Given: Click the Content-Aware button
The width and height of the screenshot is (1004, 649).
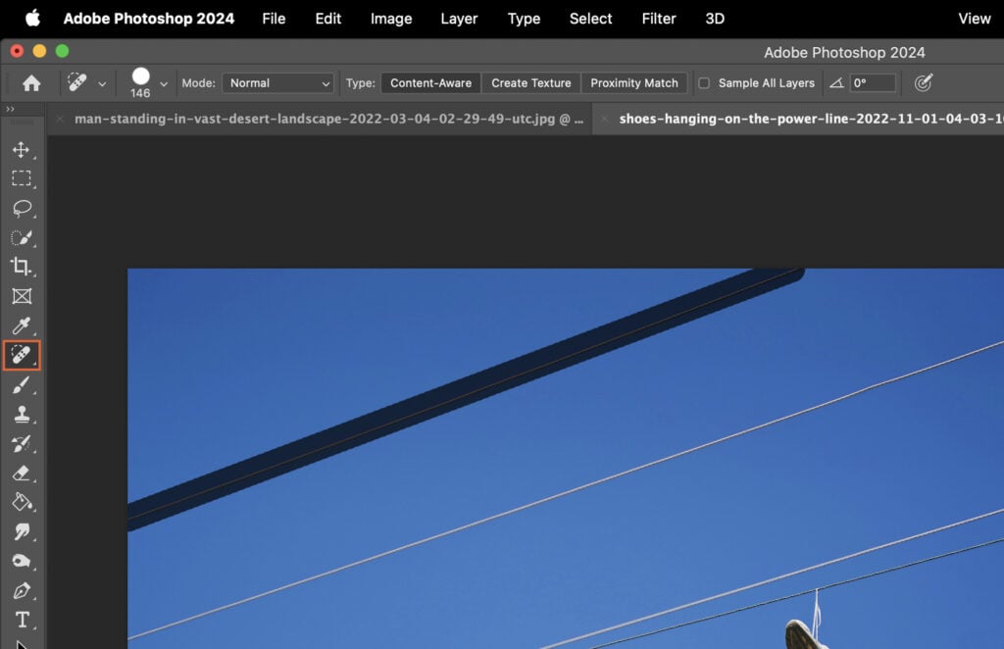Looking at the screenshot, I should coord(430,83).
